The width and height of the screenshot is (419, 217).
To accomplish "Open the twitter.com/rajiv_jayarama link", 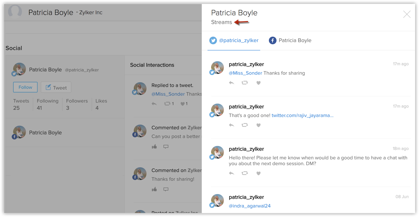I will (x=302, y=116).
